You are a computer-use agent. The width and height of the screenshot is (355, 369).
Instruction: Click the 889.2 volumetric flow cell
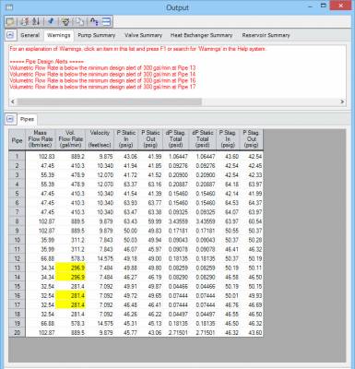point(71,156)
